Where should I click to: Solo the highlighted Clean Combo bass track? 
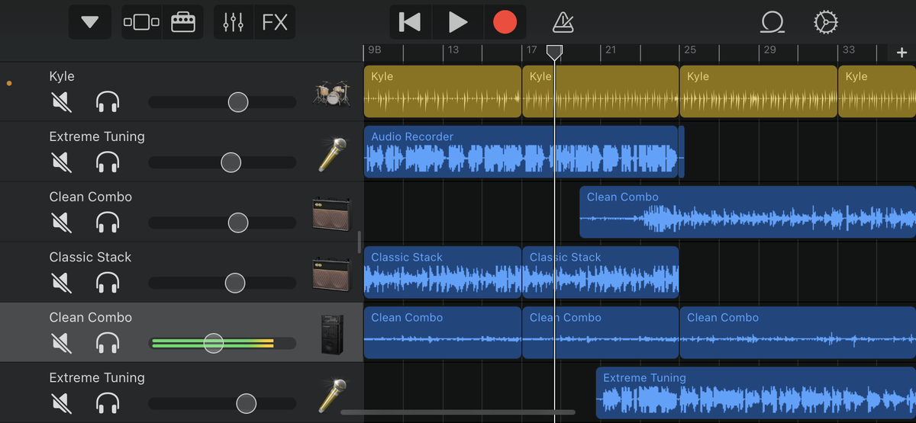pyautogui.click(x=108, y=343)
